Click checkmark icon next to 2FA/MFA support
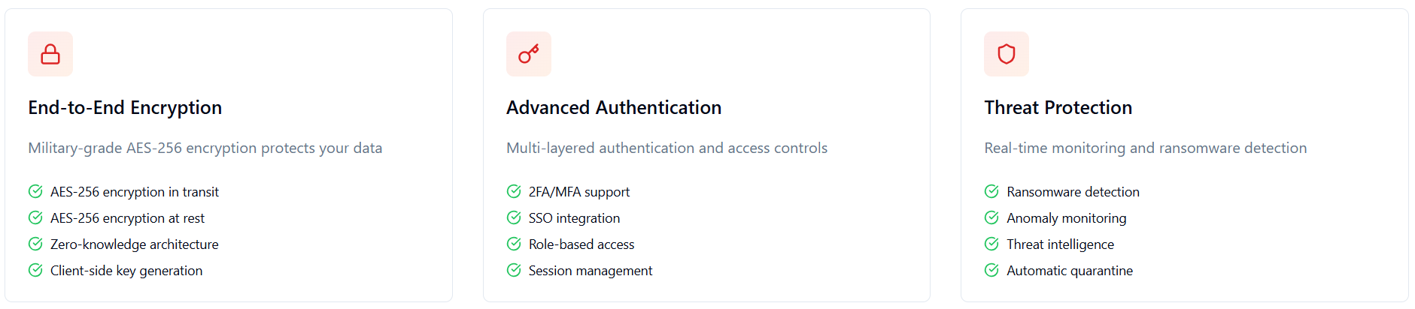Viewport: 1415px width, 309px height. (x=514, y=191)
